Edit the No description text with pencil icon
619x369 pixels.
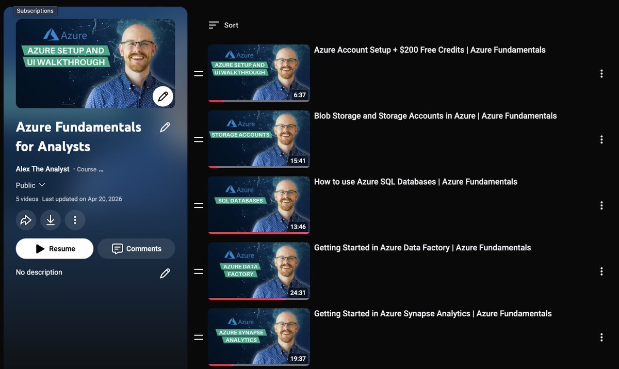tap(165, 274)
